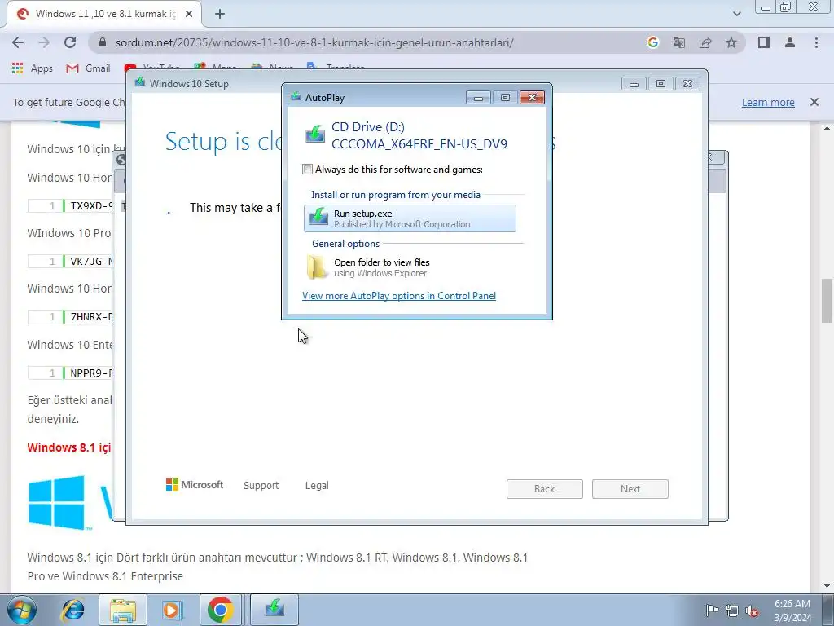The width and height of the screenshot is (834, 626).
Task: Open folder to view files option
Action: pyautogui.click(x=381, y=267)
